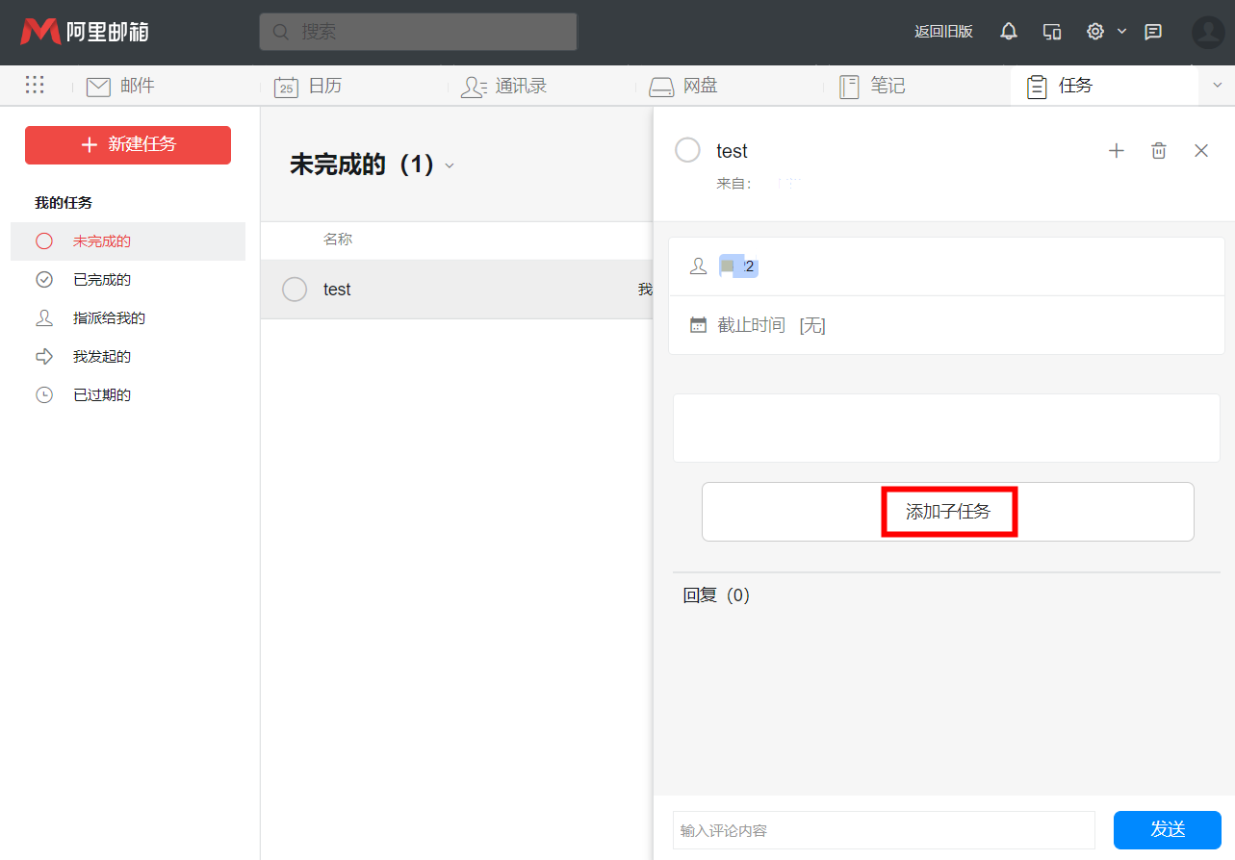Open the app grid launcher icon

coord(35,86)
